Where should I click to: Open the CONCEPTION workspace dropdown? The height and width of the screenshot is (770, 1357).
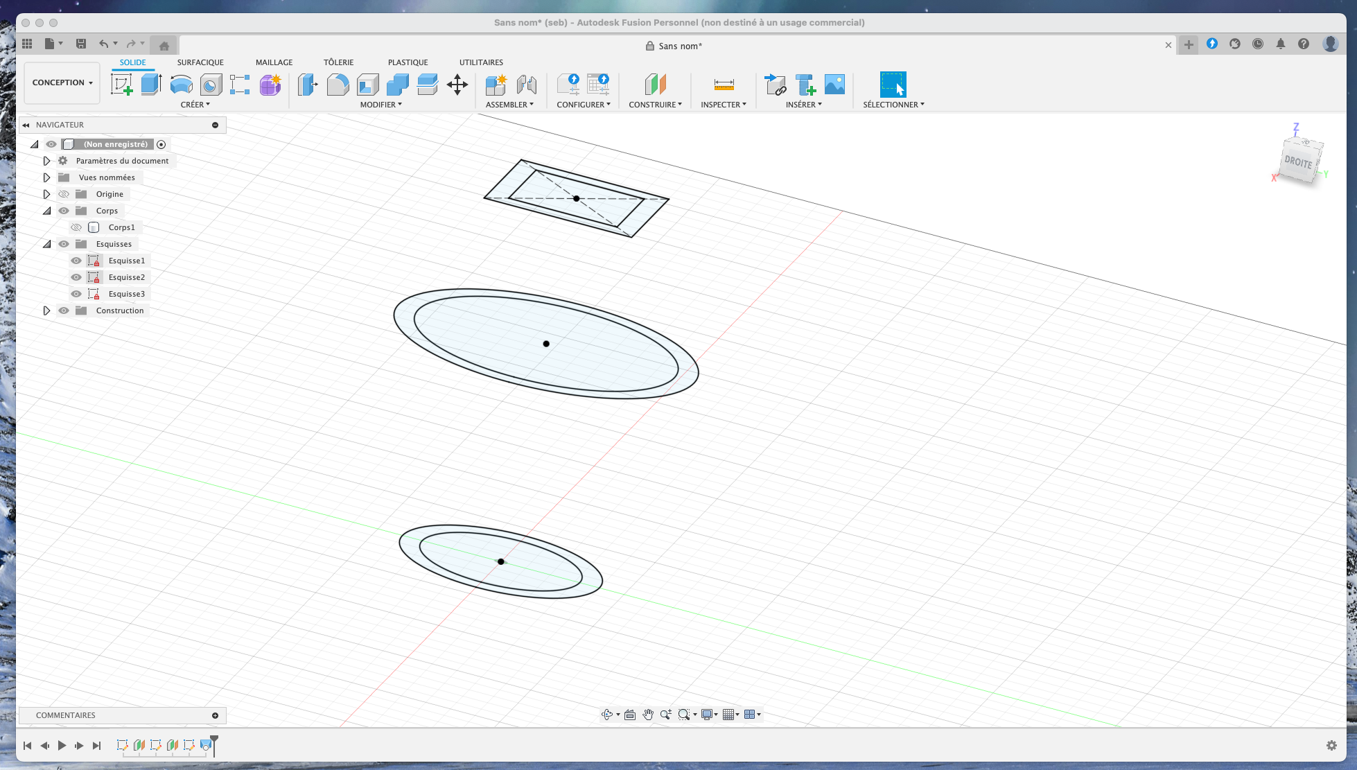point(62,82)
